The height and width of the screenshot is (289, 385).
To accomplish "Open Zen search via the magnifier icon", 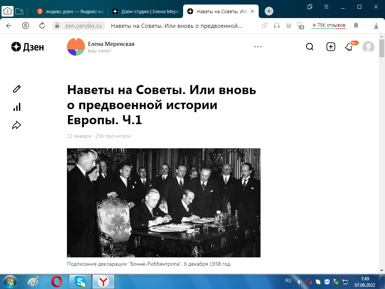I will [309, 47].
